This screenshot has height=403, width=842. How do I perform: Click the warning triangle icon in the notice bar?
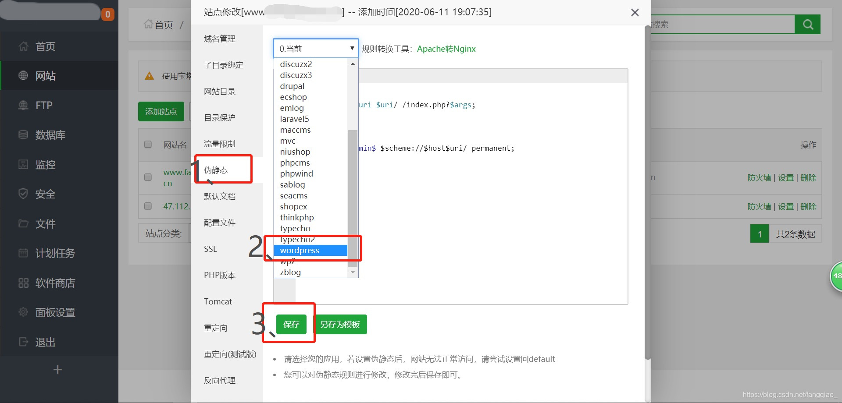pos(149,76)
